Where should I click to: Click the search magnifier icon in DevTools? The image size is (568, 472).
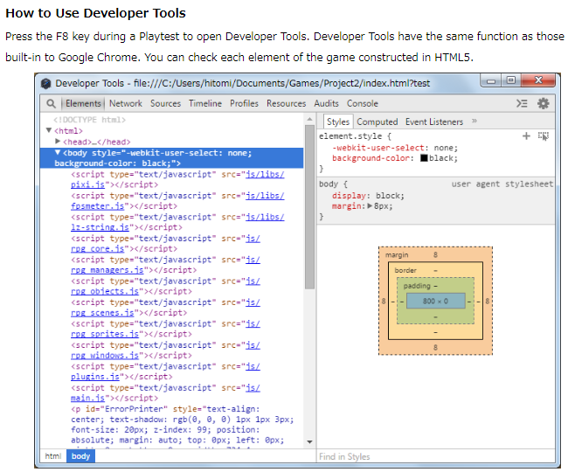[x=52, y=103]
